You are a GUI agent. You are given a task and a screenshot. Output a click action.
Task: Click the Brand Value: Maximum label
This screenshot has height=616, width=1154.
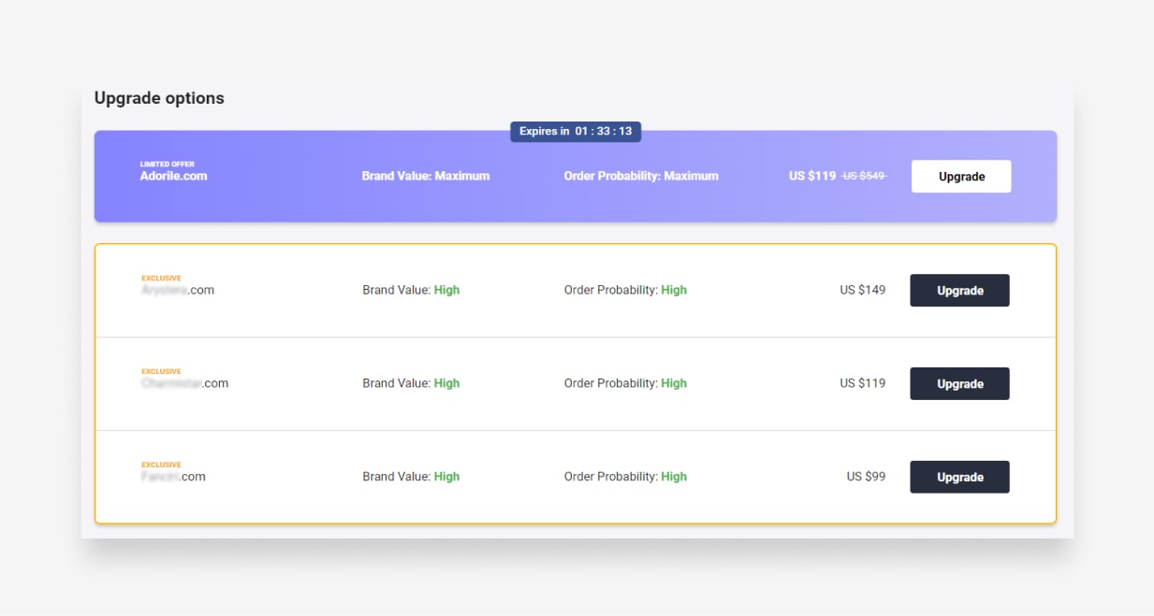[426, 176]
